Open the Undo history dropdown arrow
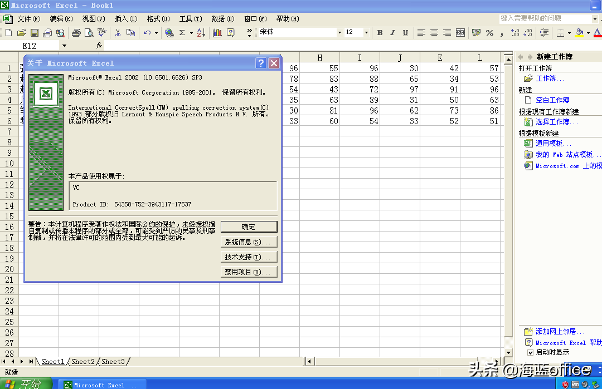Viewport: 602px width, 389px height. (156, 33)
